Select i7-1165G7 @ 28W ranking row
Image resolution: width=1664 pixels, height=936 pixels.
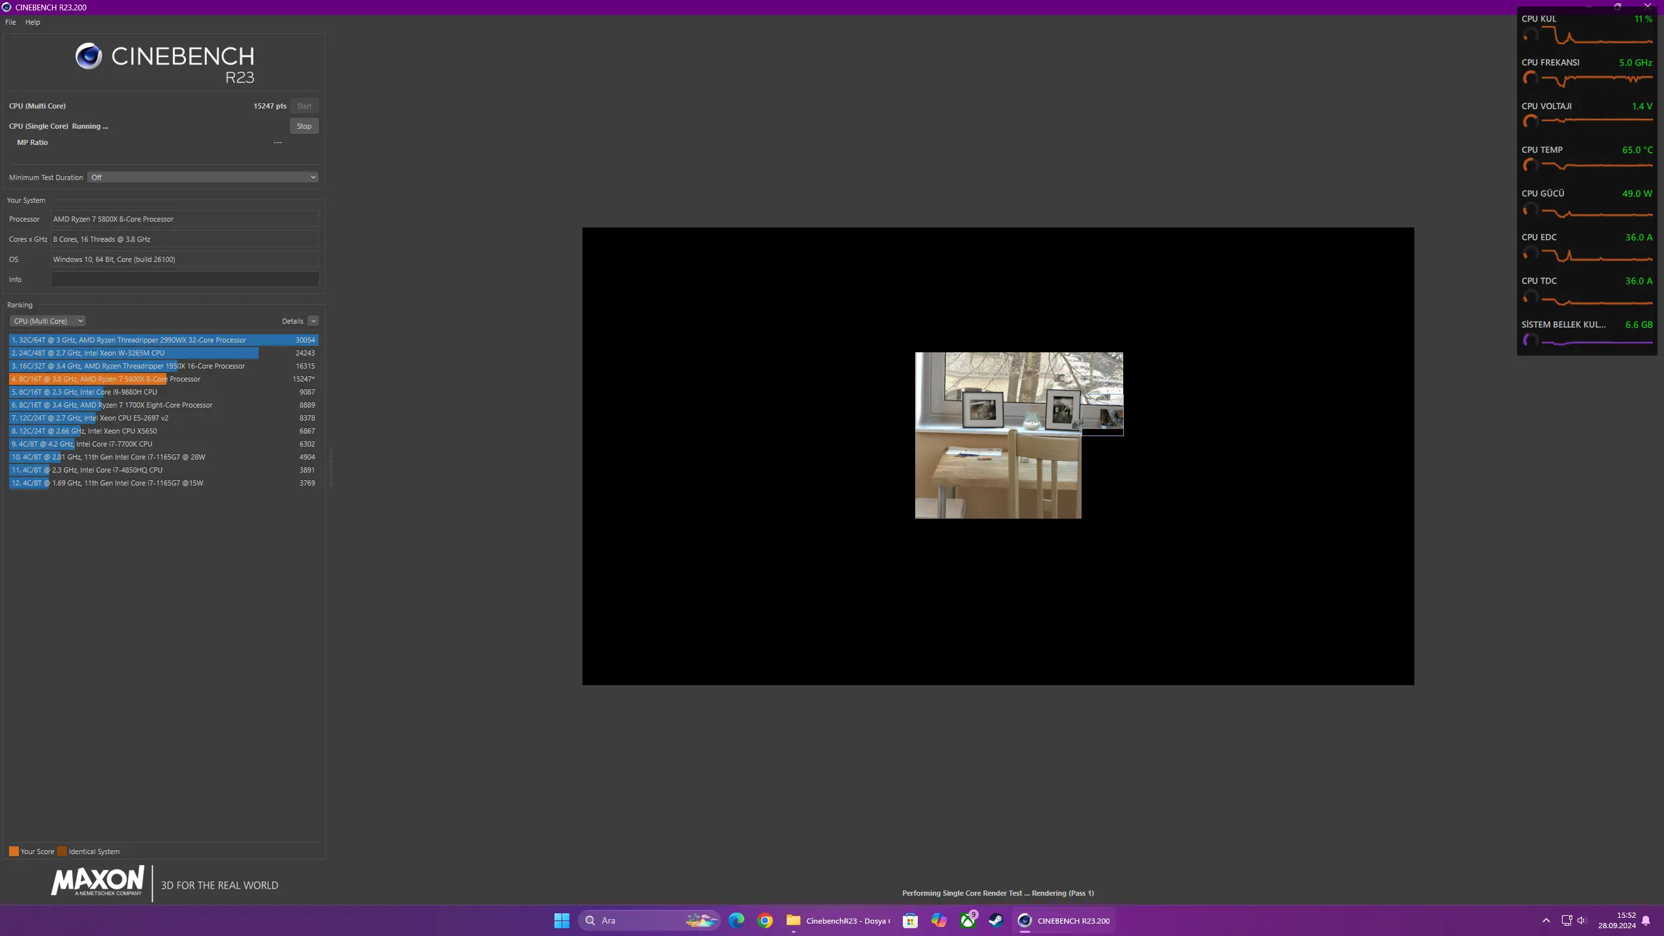click(164, 457)
